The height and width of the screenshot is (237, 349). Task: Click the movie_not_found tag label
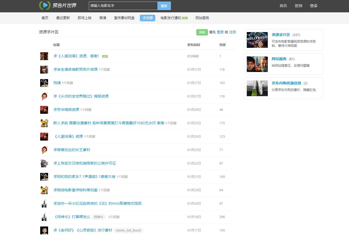coord(128,230)
